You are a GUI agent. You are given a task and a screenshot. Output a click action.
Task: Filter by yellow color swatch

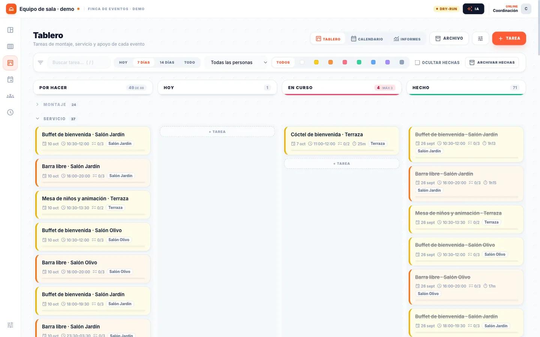click(x=316, y=62)
